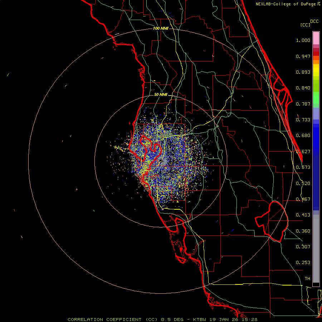Pick the pink segment of the color bar
322x322 pixels.
point(316,38)
